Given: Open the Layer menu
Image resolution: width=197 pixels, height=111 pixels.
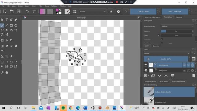Looking at the screenshot, I should tap(27, 6).
